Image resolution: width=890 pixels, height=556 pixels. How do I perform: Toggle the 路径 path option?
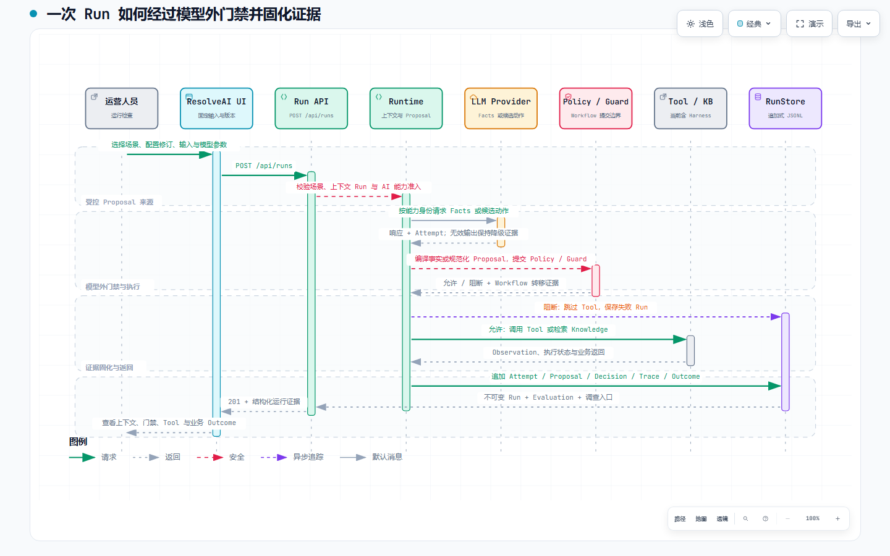[x=680, y=519]
